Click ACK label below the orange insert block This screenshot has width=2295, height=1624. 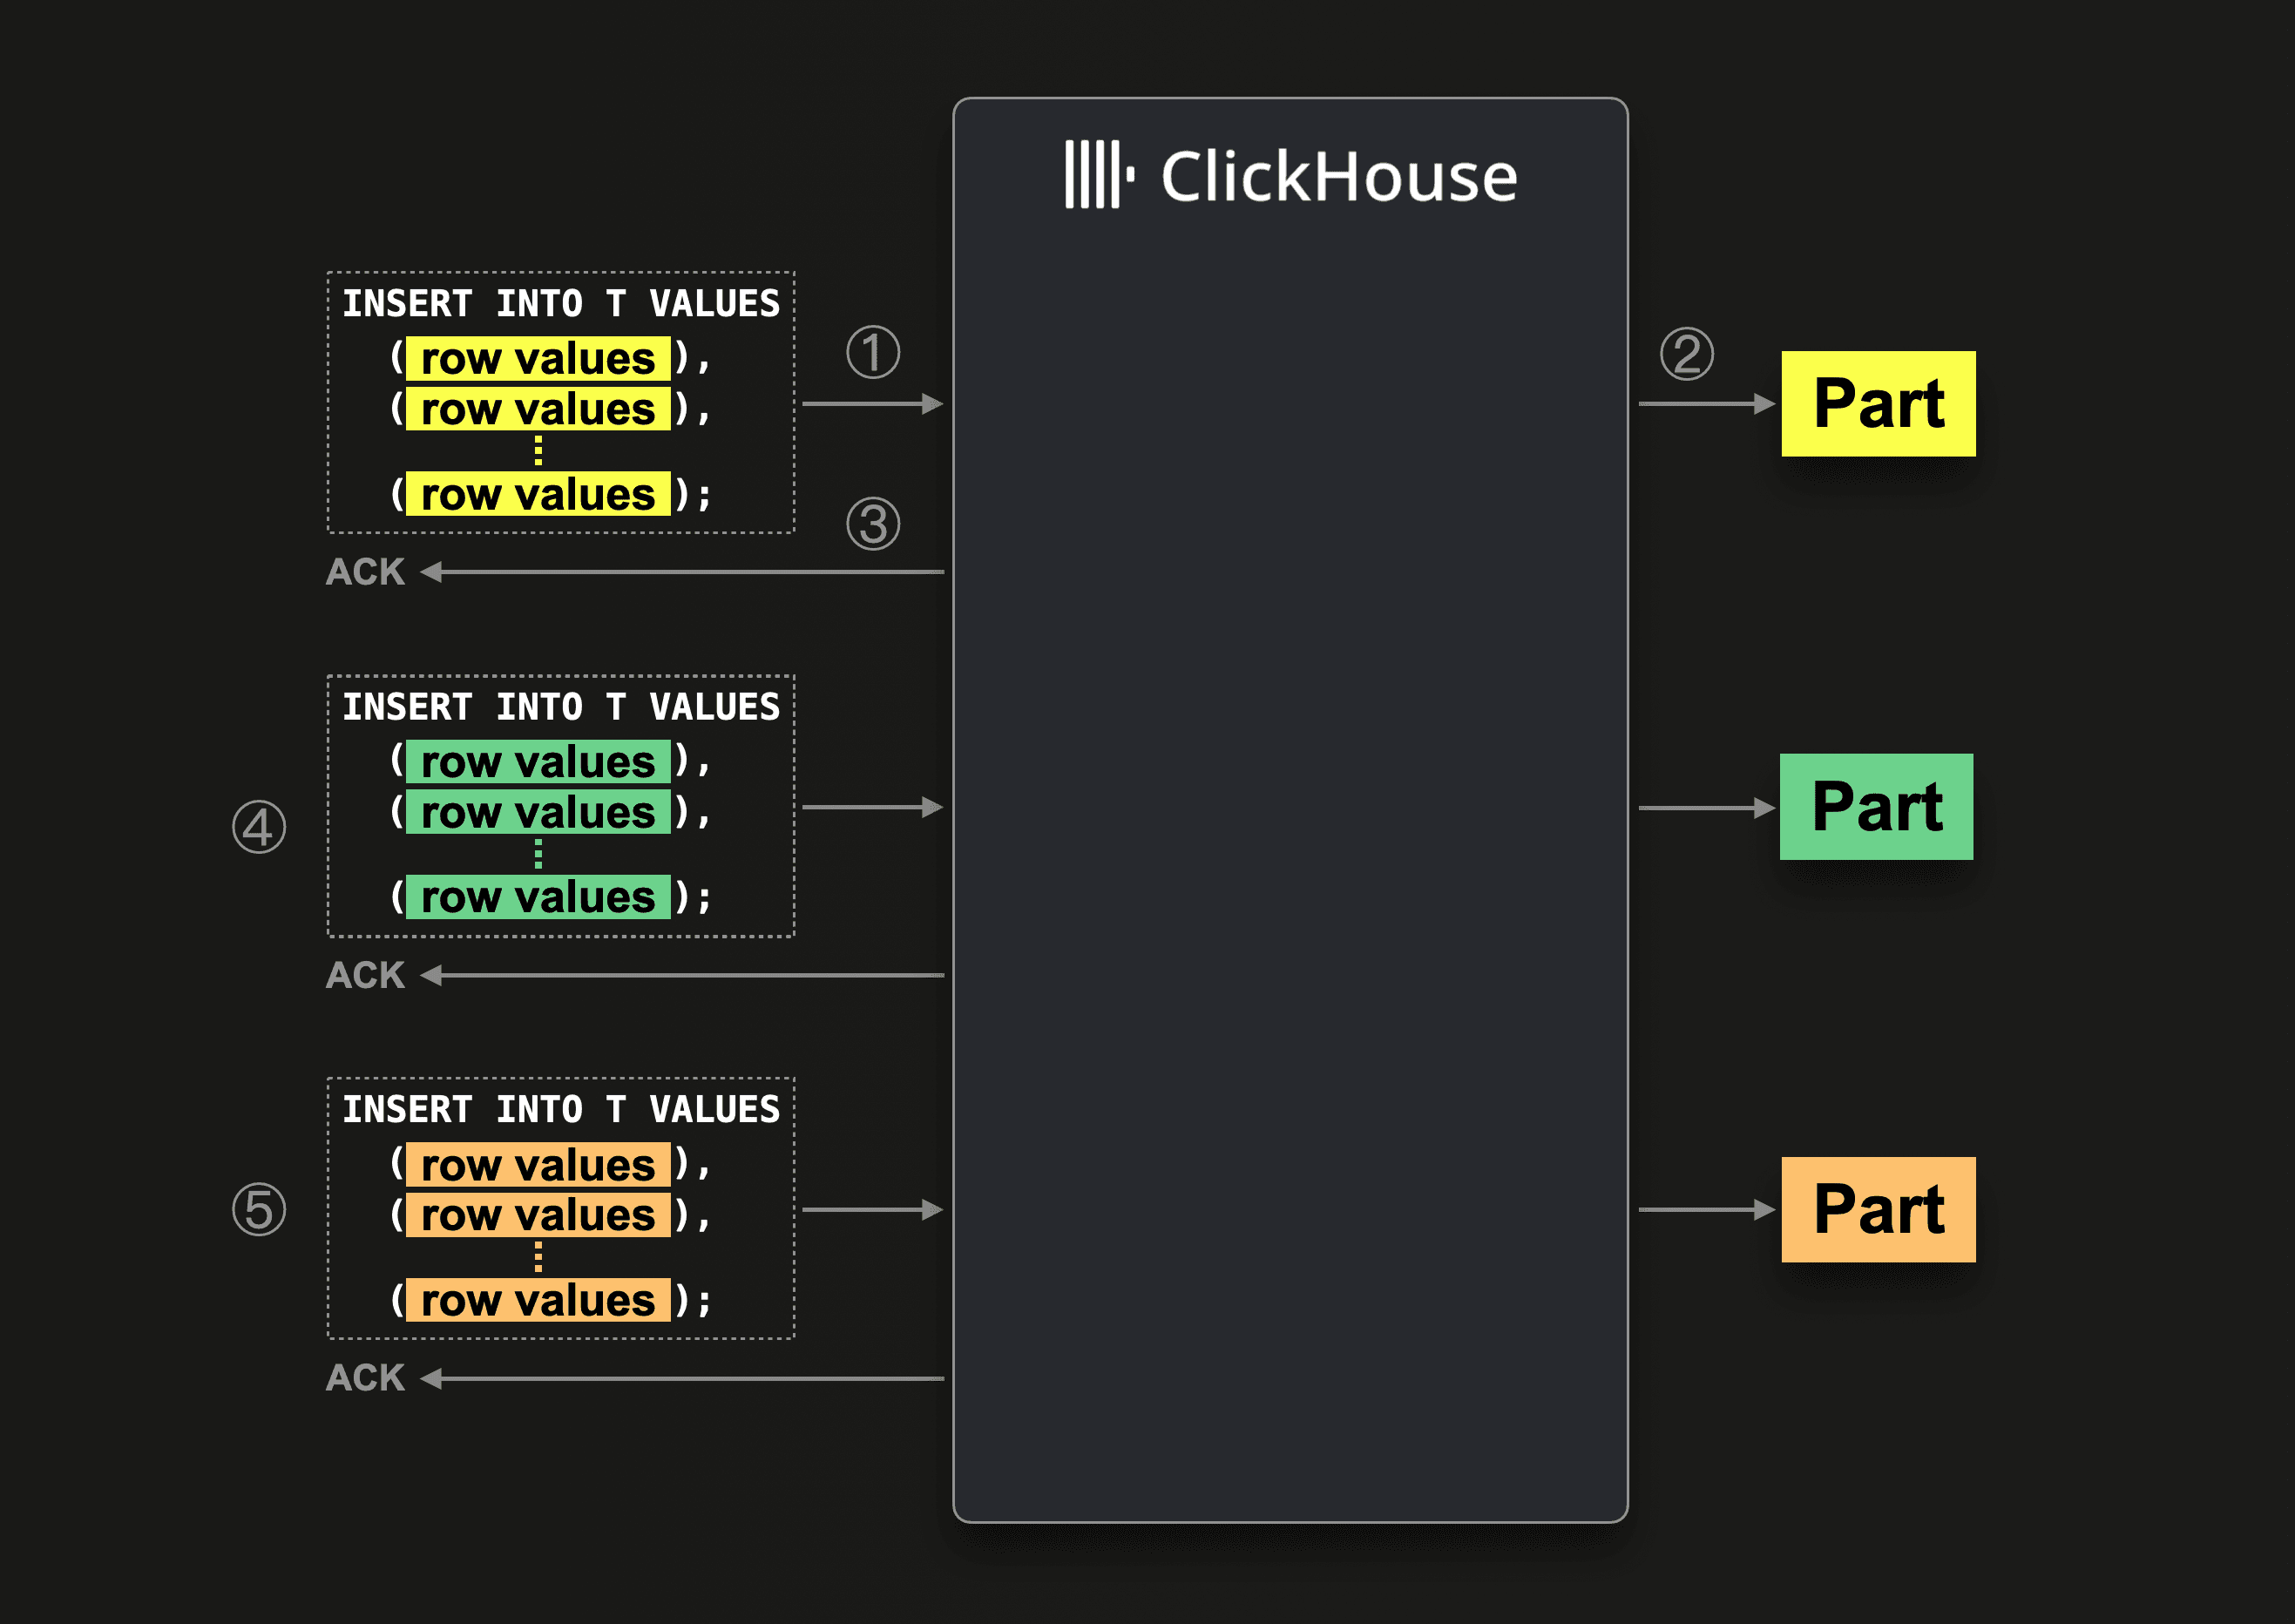[x=365, y=1378]
